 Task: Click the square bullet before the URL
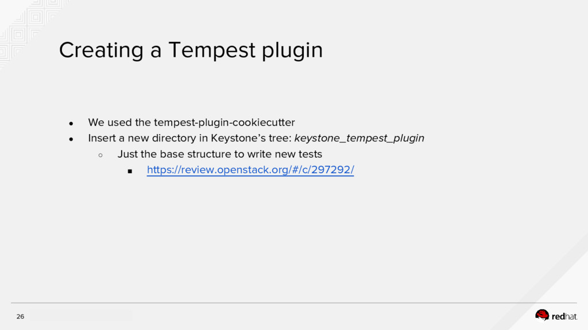pos(130,171)
